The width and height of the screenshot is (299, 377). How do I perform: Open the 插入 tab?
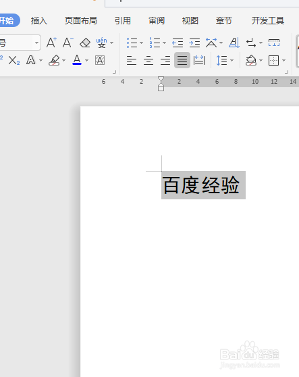(39, 21)
